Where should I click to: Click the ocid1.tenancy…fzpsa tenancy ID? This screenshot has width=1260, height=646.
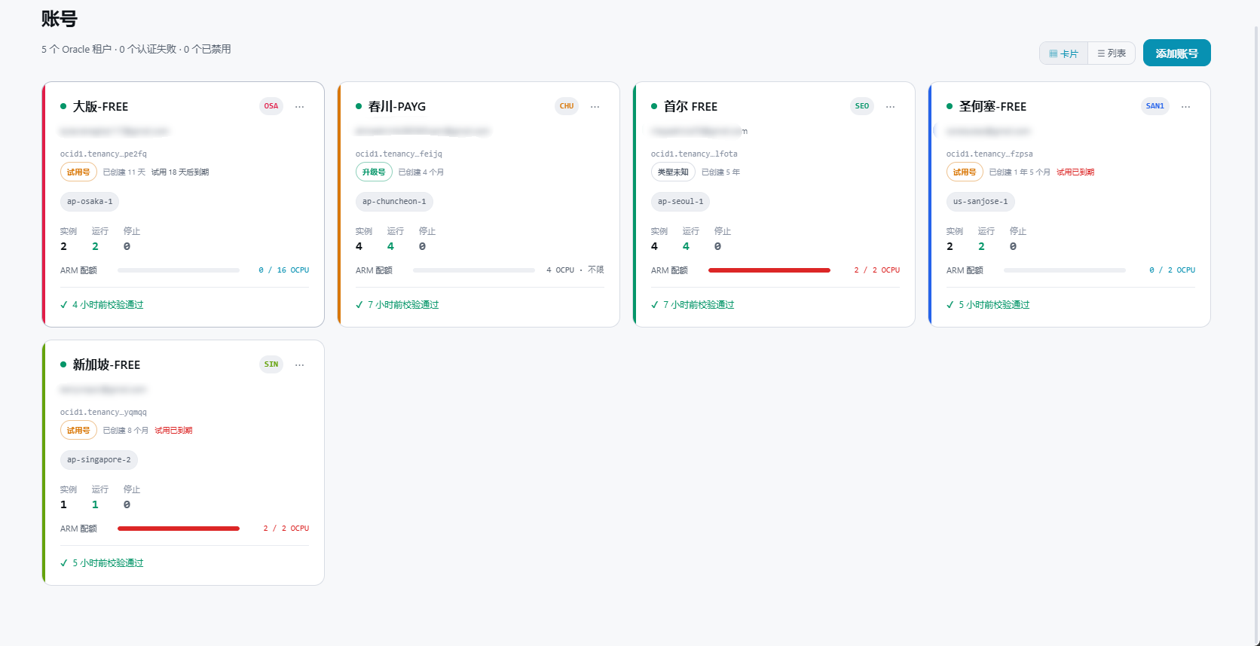tap(990, 154)
